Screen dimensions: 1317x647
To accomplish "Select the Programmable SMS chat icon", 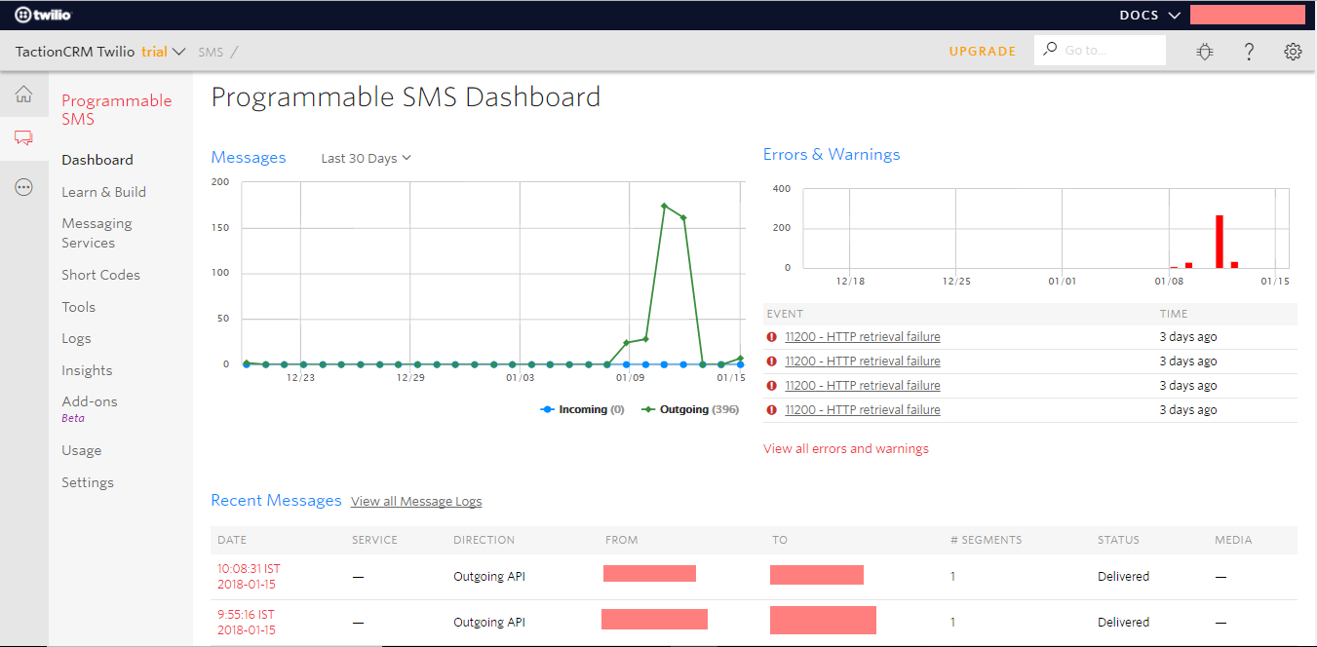I will [x=23, y=139].
